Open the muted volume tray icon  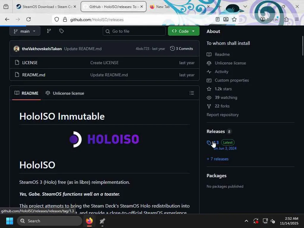point(273,221)
